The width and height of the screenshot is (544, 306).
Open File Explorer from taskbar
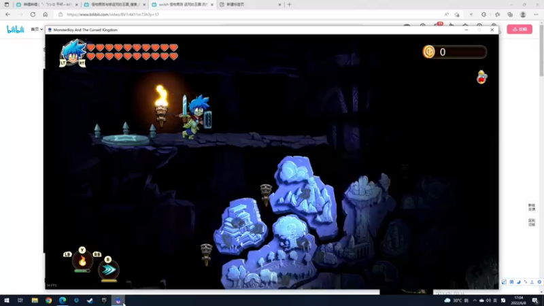coord(35,301)
